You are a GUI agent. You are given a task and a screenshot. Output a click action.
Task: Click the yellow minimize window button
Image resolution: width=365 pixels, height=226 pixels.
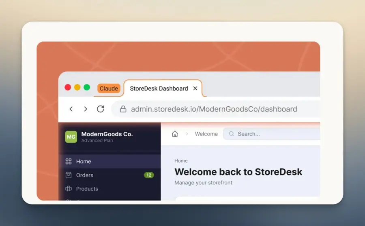click(77, 87)
